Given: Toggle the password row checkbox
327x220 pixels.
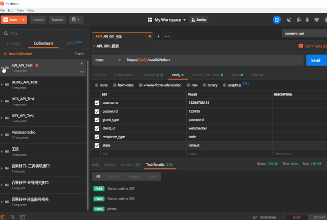Looking at the screenshot, I should click(97, 112).
